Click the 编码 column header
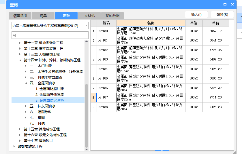Screen dimensions: 242x154 [106, 23]
